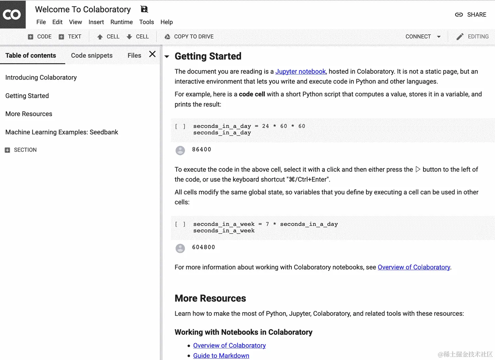Open the View menu
The height and width of the screenshot is (360, 495).
tap(75, 22)
